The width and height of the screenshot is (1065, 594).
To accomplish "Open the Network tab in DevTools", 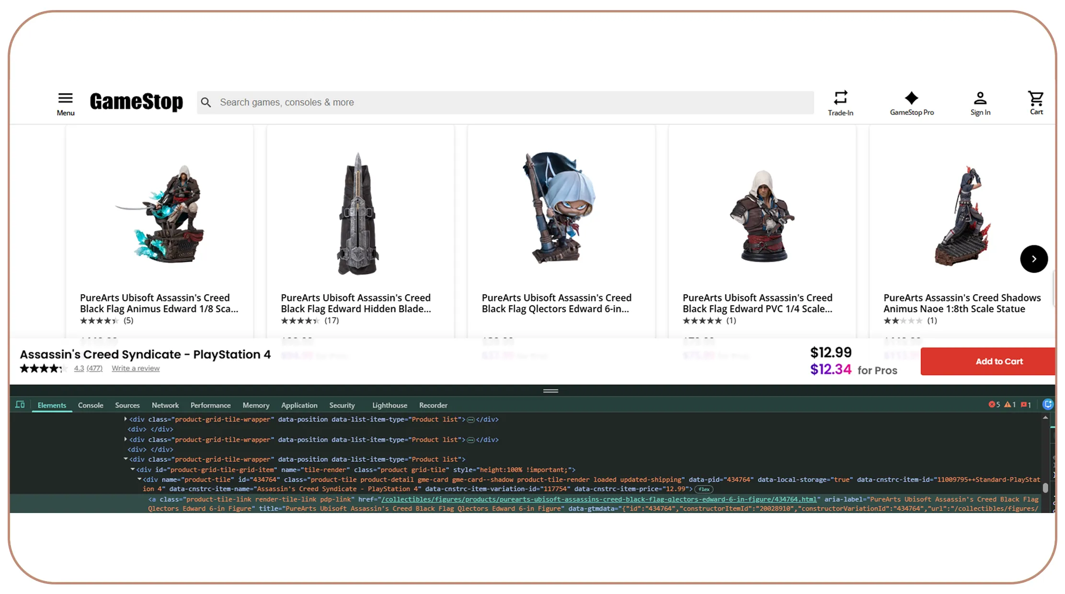I will point(165,405).
